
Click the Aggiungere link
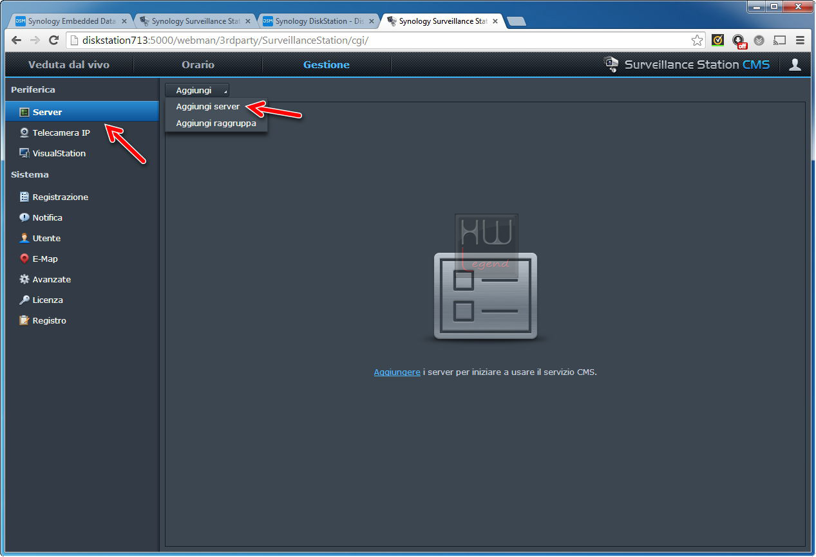coord(397,372)
